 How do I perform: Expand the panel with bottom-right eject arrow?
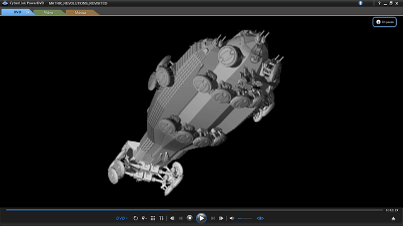[393, 218]
